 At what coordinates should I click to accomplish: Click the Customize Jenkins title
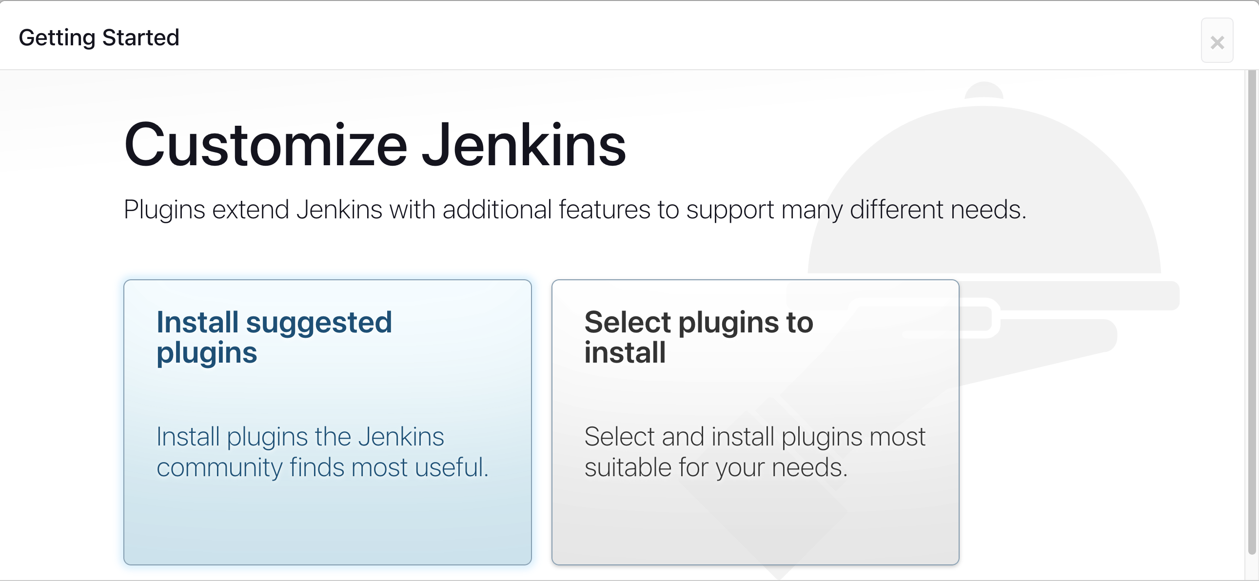pos(374,144)
